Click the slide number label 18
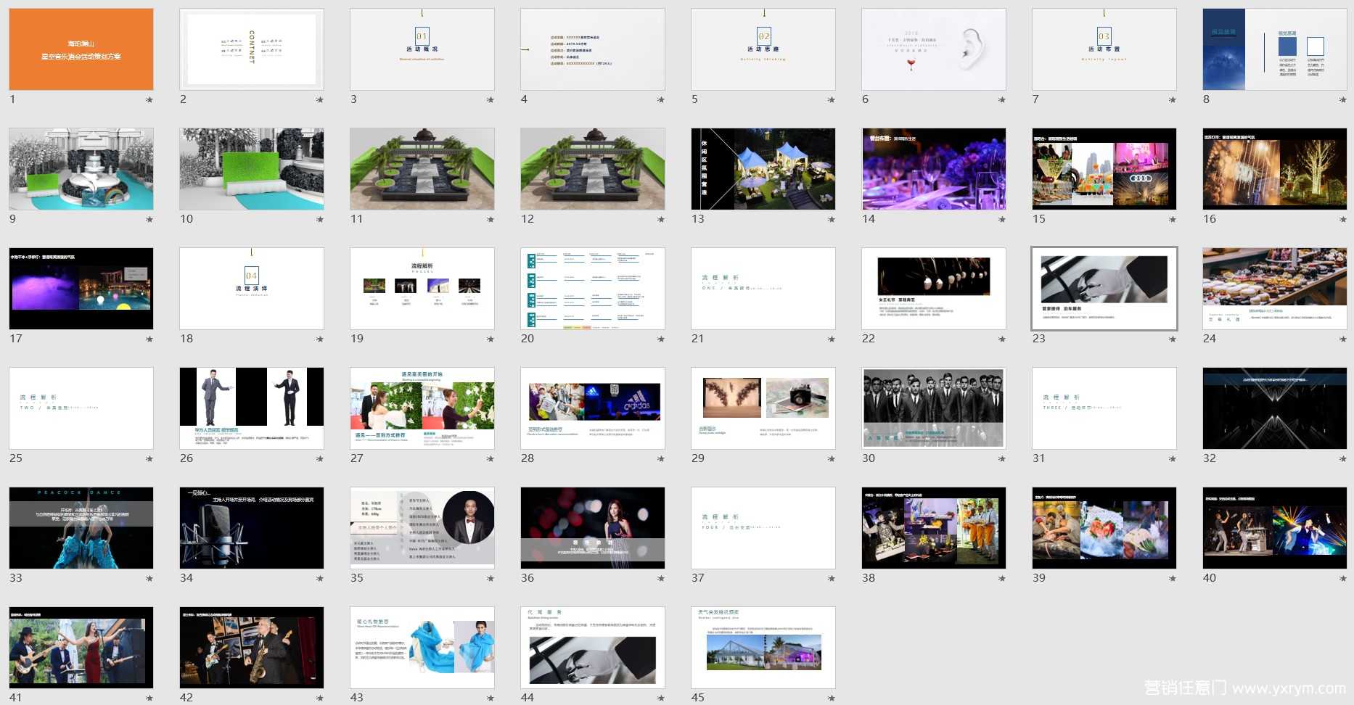This screenshot has height=705, width=1354. [186, 339]
